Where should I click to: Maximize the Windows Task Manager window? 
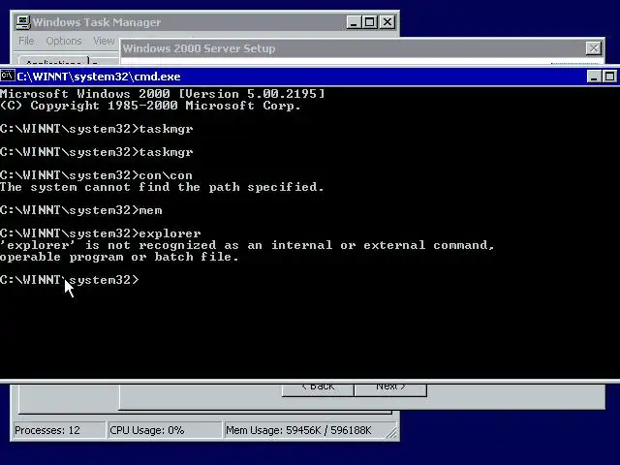point(370,22)
